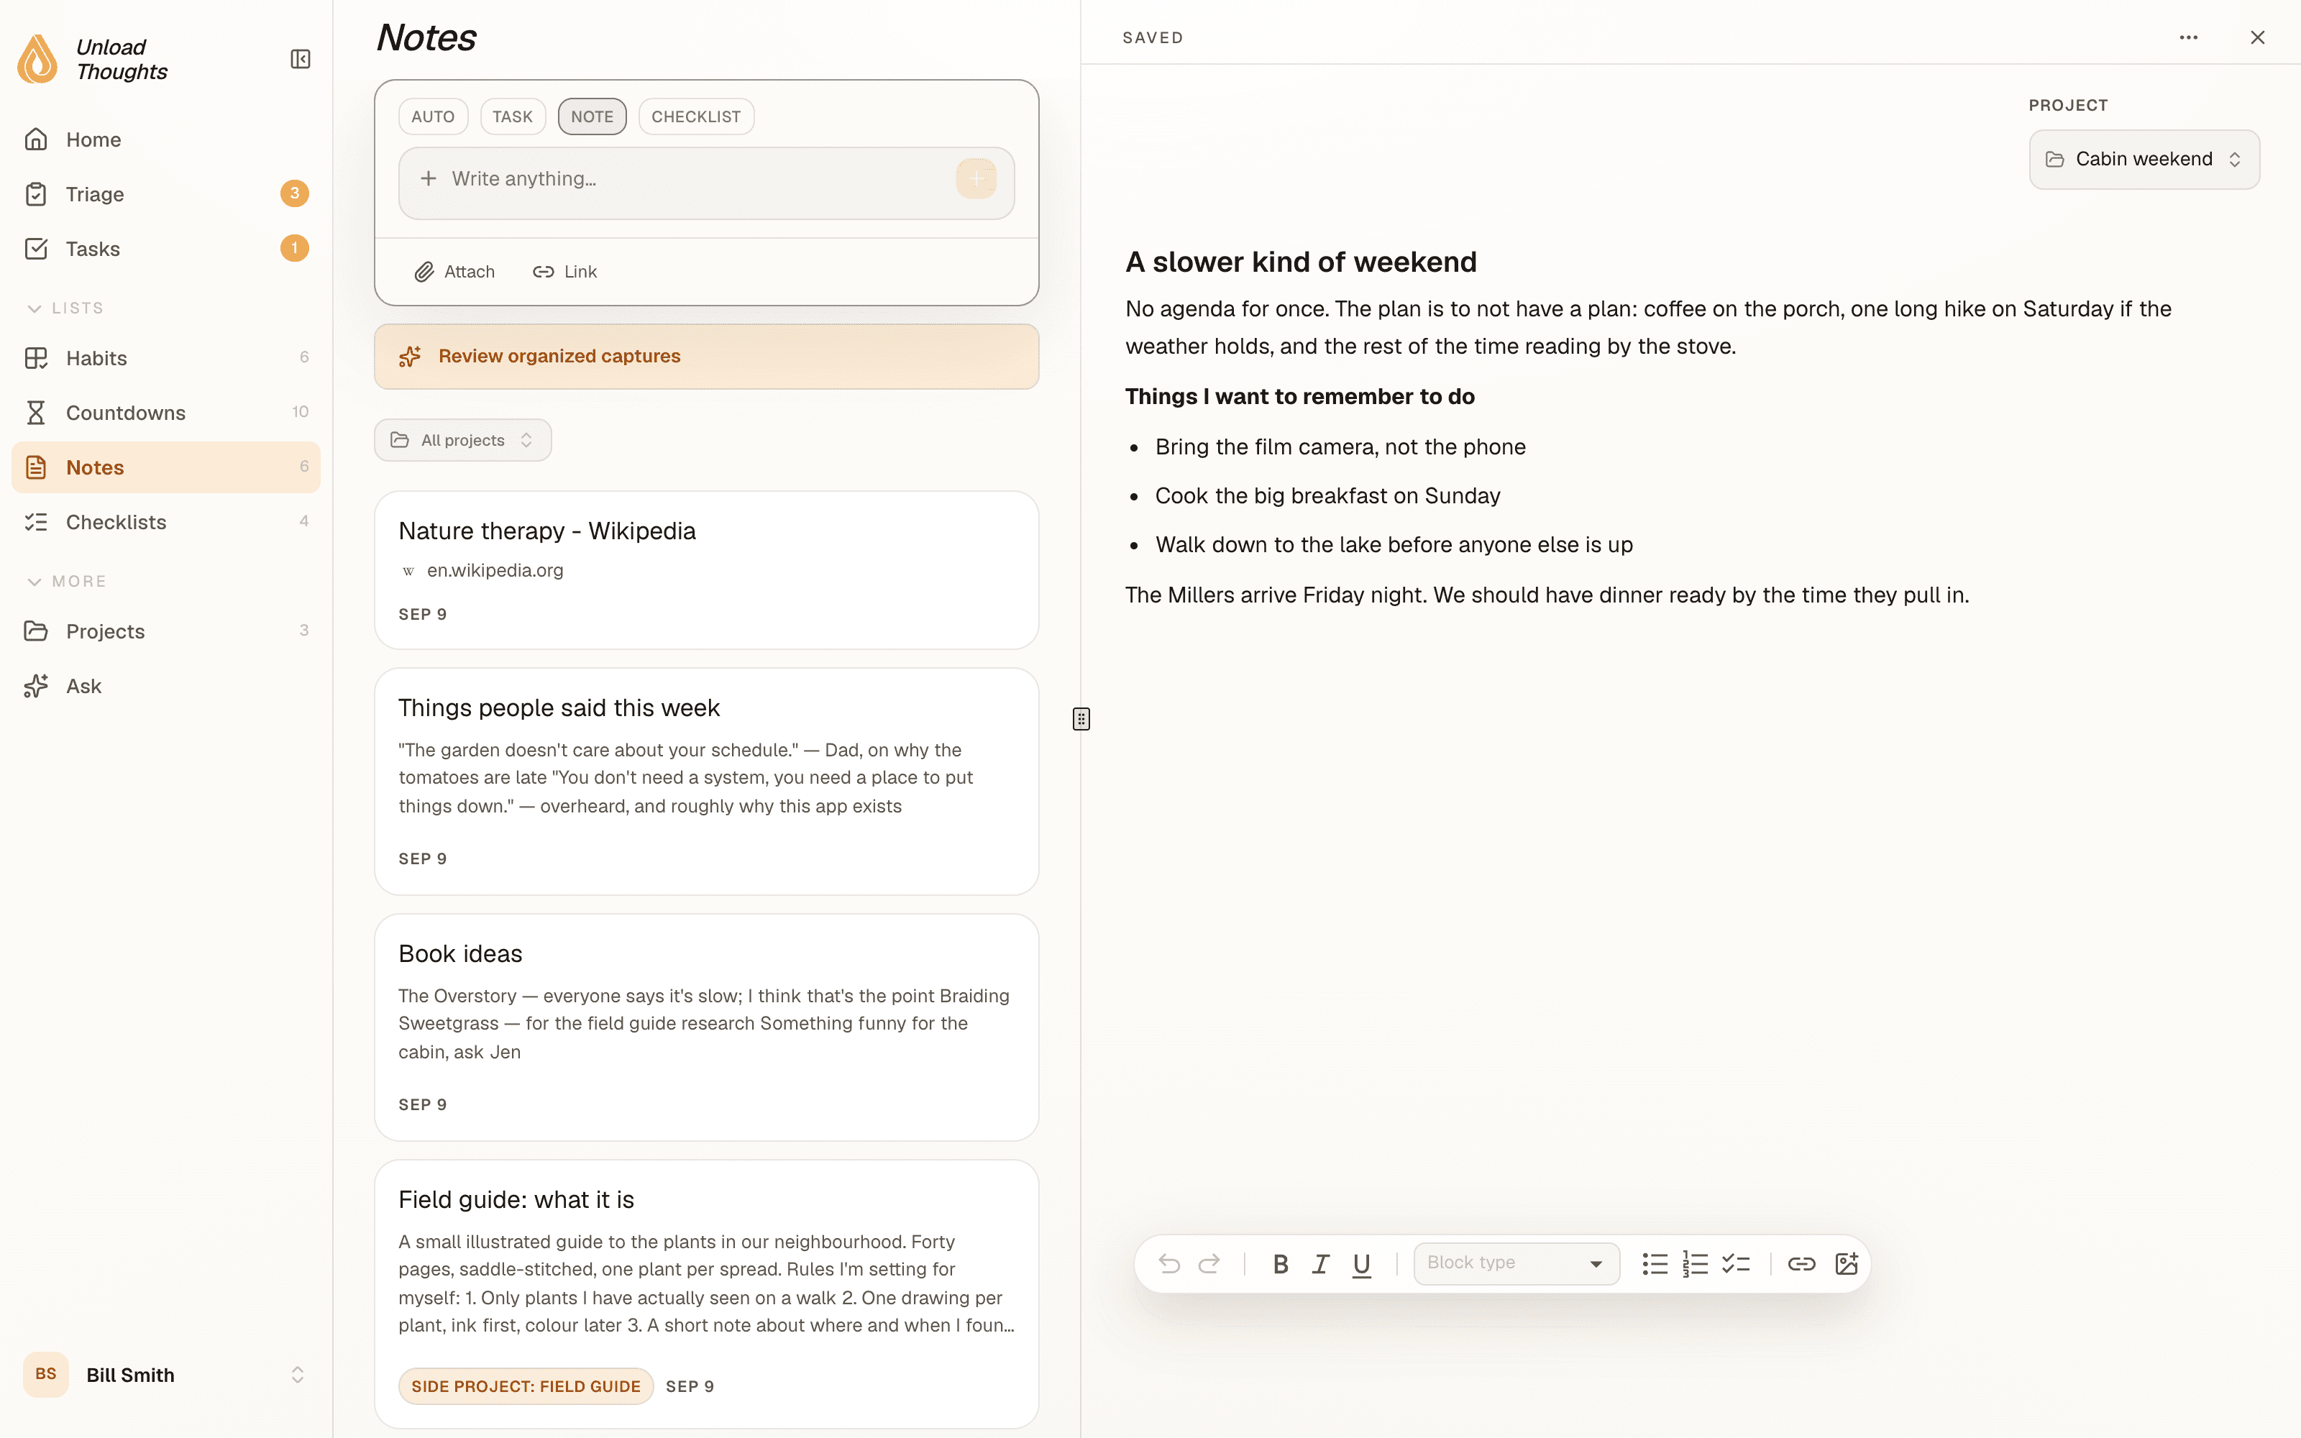Click Review organized captures banner
Image resolution: width=2301 pixels, height=1438 pixels.
[x=706, y=357]
